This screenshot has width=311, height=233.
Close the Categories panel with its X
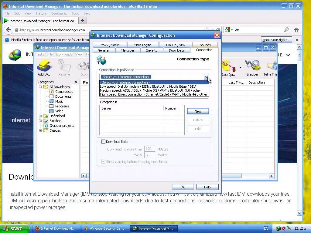(76, 82)
